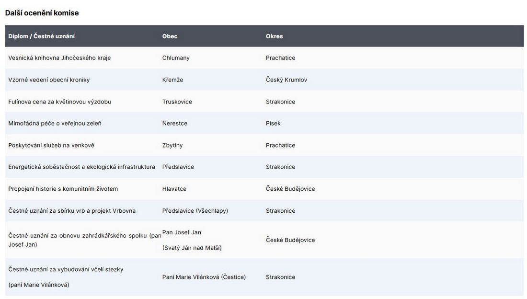Click the "Předslavice (Všechlapy)" cell
Screen dimensions: 527x299
195,211
